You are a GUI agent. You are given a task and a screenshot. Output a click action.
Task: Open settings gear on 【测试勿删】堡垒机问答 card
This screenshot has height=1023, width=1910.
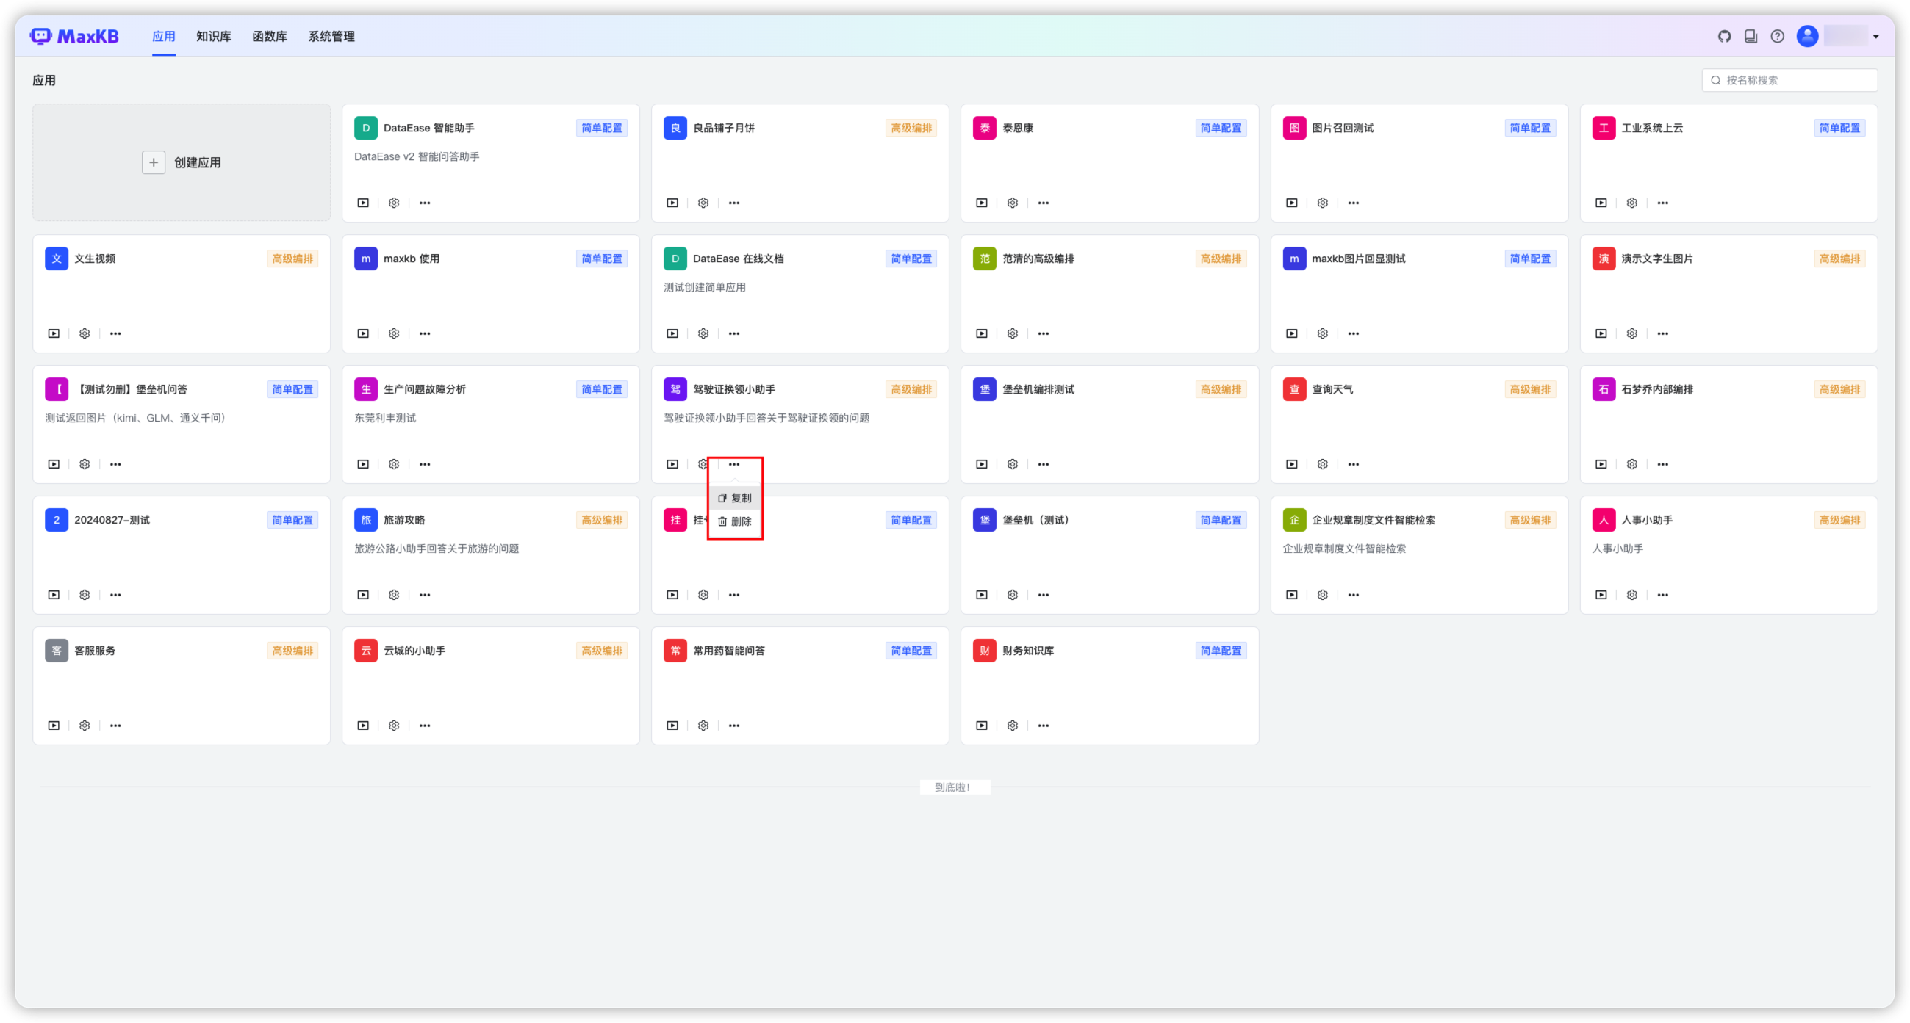coord(85,464)
